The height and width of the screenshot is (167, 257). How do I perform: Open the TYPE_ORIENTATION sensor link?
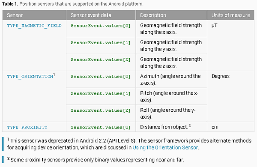30,77
